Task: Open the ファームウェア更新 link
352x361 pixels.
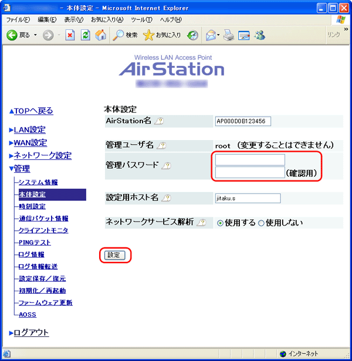Action: click(45, 302)
